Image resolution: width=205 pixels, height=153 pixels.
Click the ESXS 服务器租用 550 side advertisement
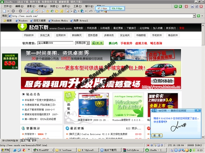click(x=10, y=61)
